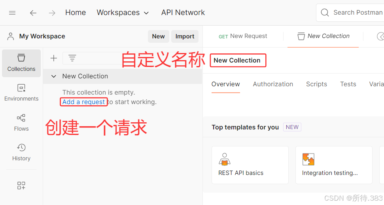Viewport: 384px width, 205px height.
Task: Click the Add a request link
Action: click(83, 102)
